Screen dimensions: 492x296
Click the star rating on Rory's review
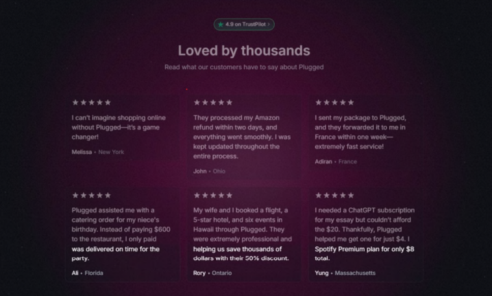pyautogui.click(x=213, y=195)
